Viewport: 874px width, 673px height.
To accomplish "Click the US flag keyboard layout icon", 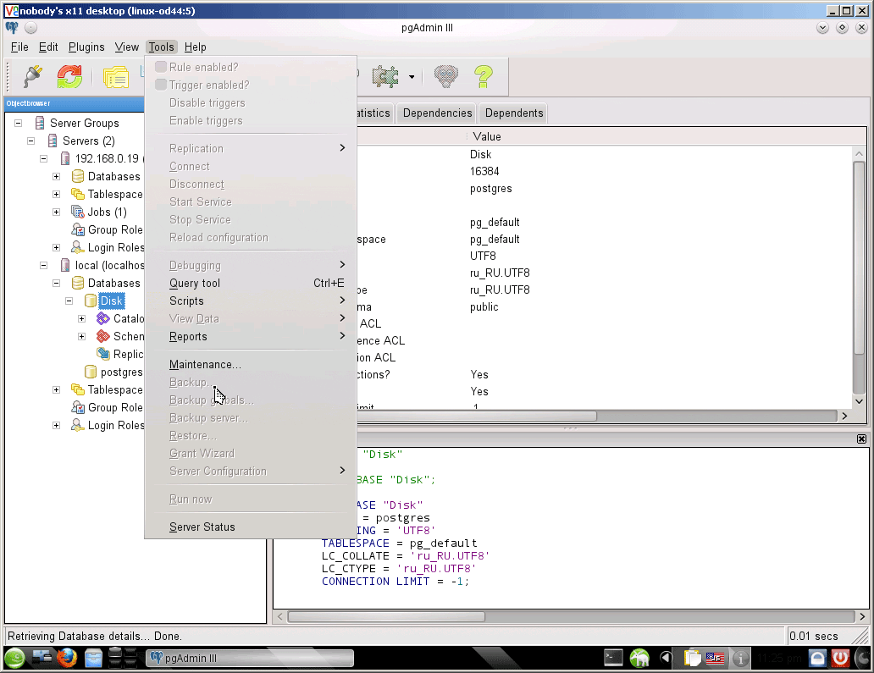I will 715,658.
